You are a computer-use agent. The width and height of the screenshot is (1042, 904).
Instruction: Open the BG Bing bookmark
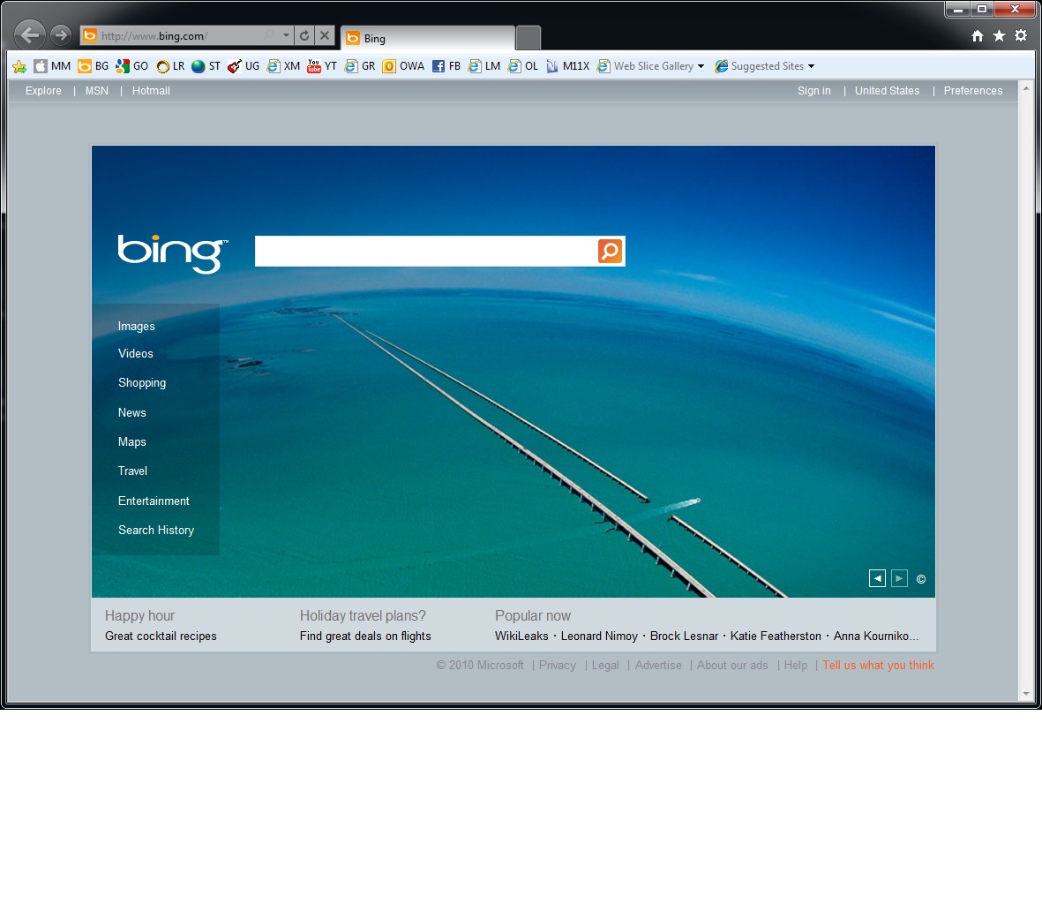pos(93,66)
